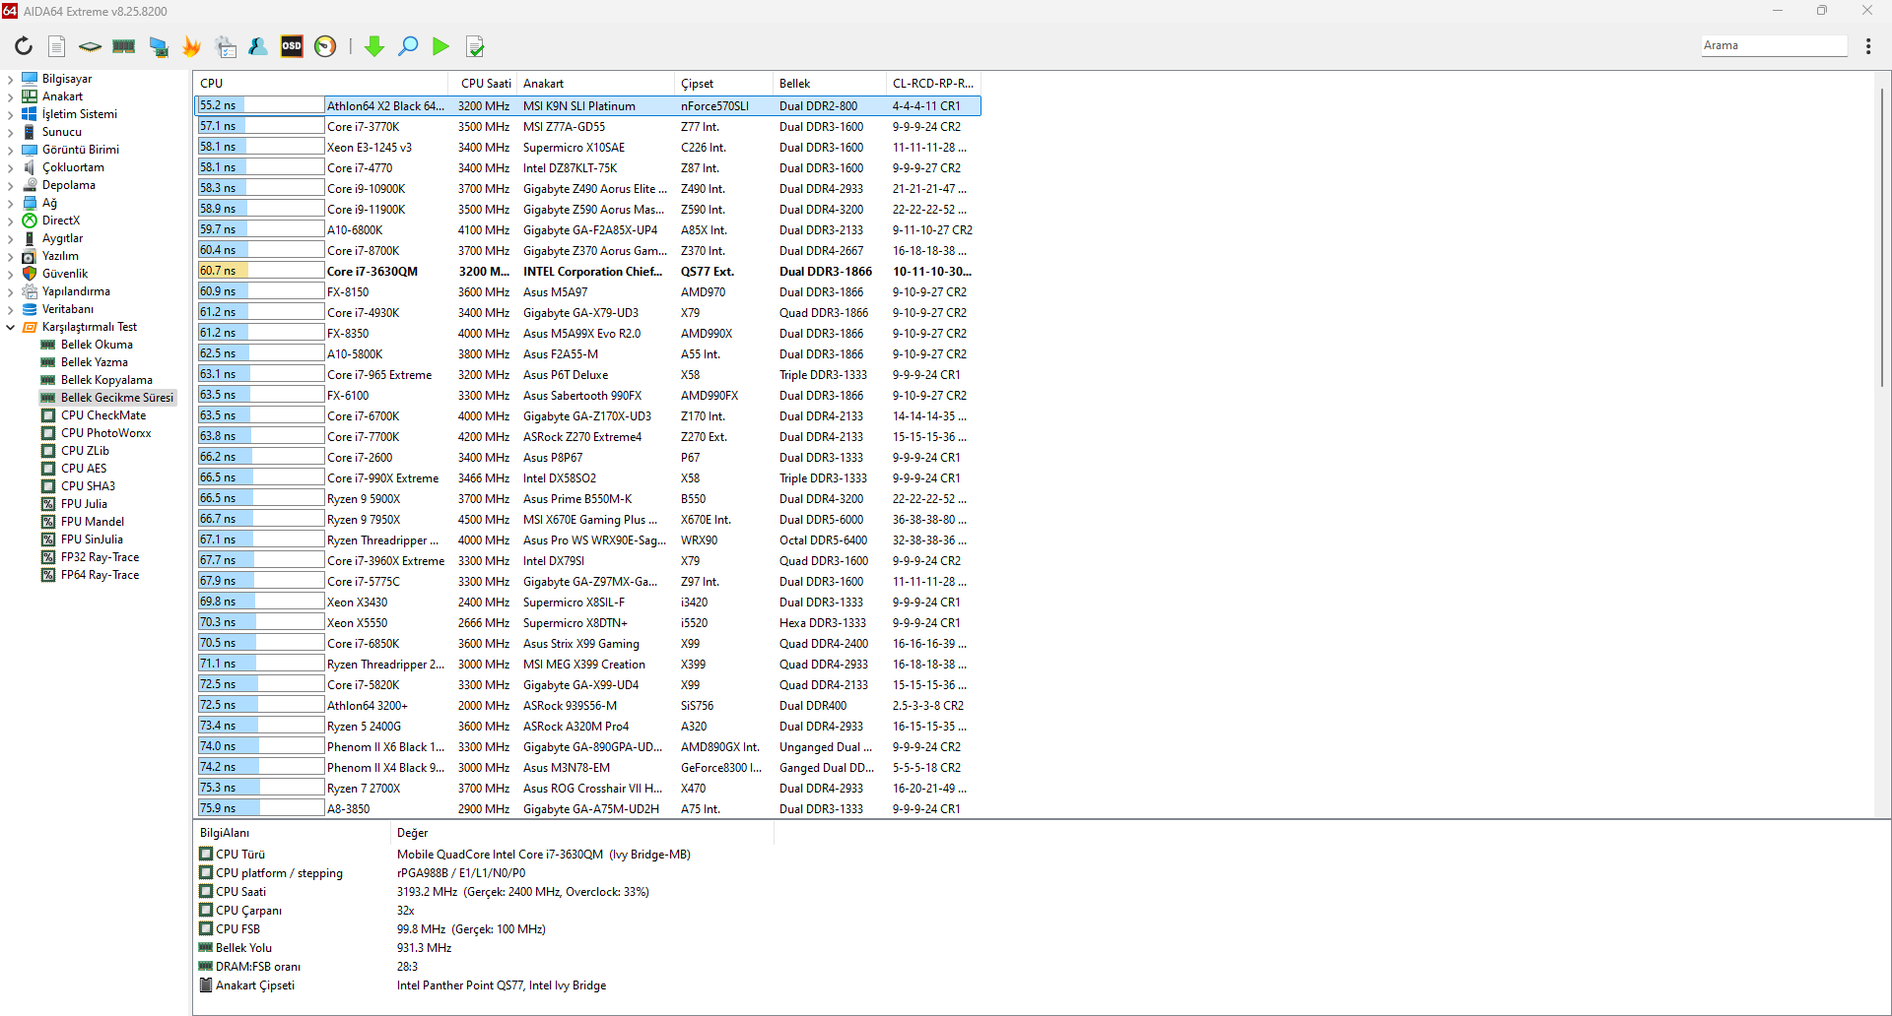The image size is (1892, 1016).
Task: Select the Ryzen 9 7950X row
Action: pyautogui.click(x=587, y=519)
